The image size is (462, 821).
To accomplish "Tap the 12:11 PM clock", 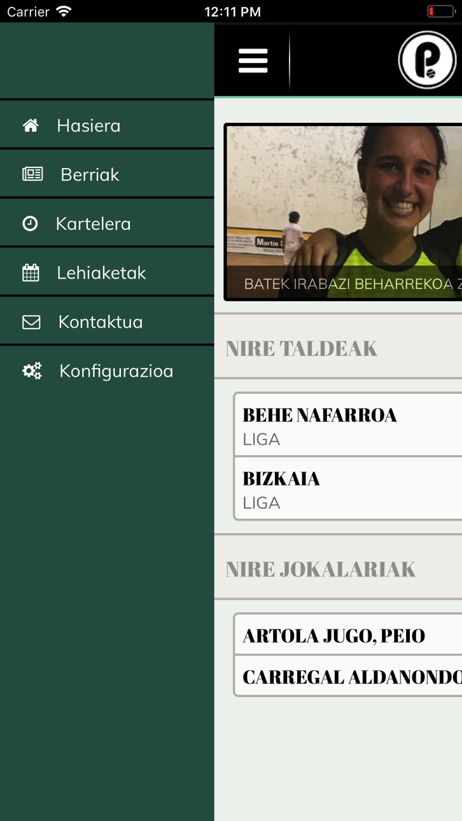I will click(232, 11).
